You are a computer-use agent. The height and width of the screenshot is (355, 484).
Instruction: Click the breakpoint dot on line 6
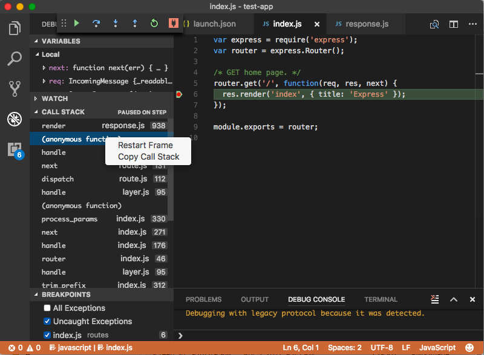179,94
